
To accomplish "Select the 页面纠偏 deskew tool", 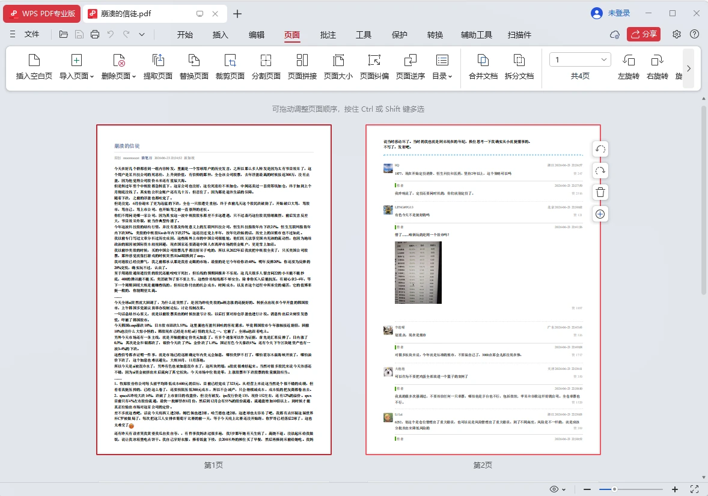I will click(374, 67).
